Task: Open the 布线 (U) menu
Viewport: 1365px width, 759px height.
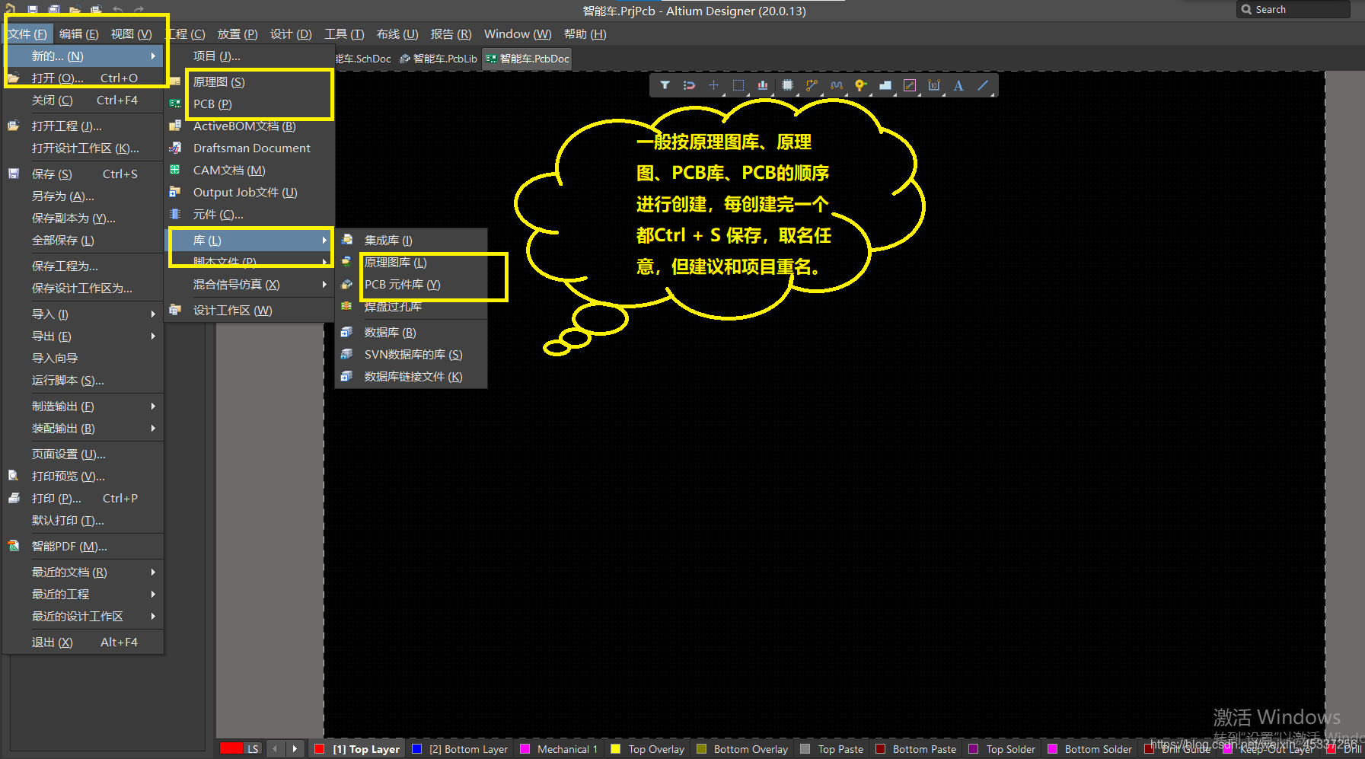Action: pyautogui.click(x=397, y=33)
